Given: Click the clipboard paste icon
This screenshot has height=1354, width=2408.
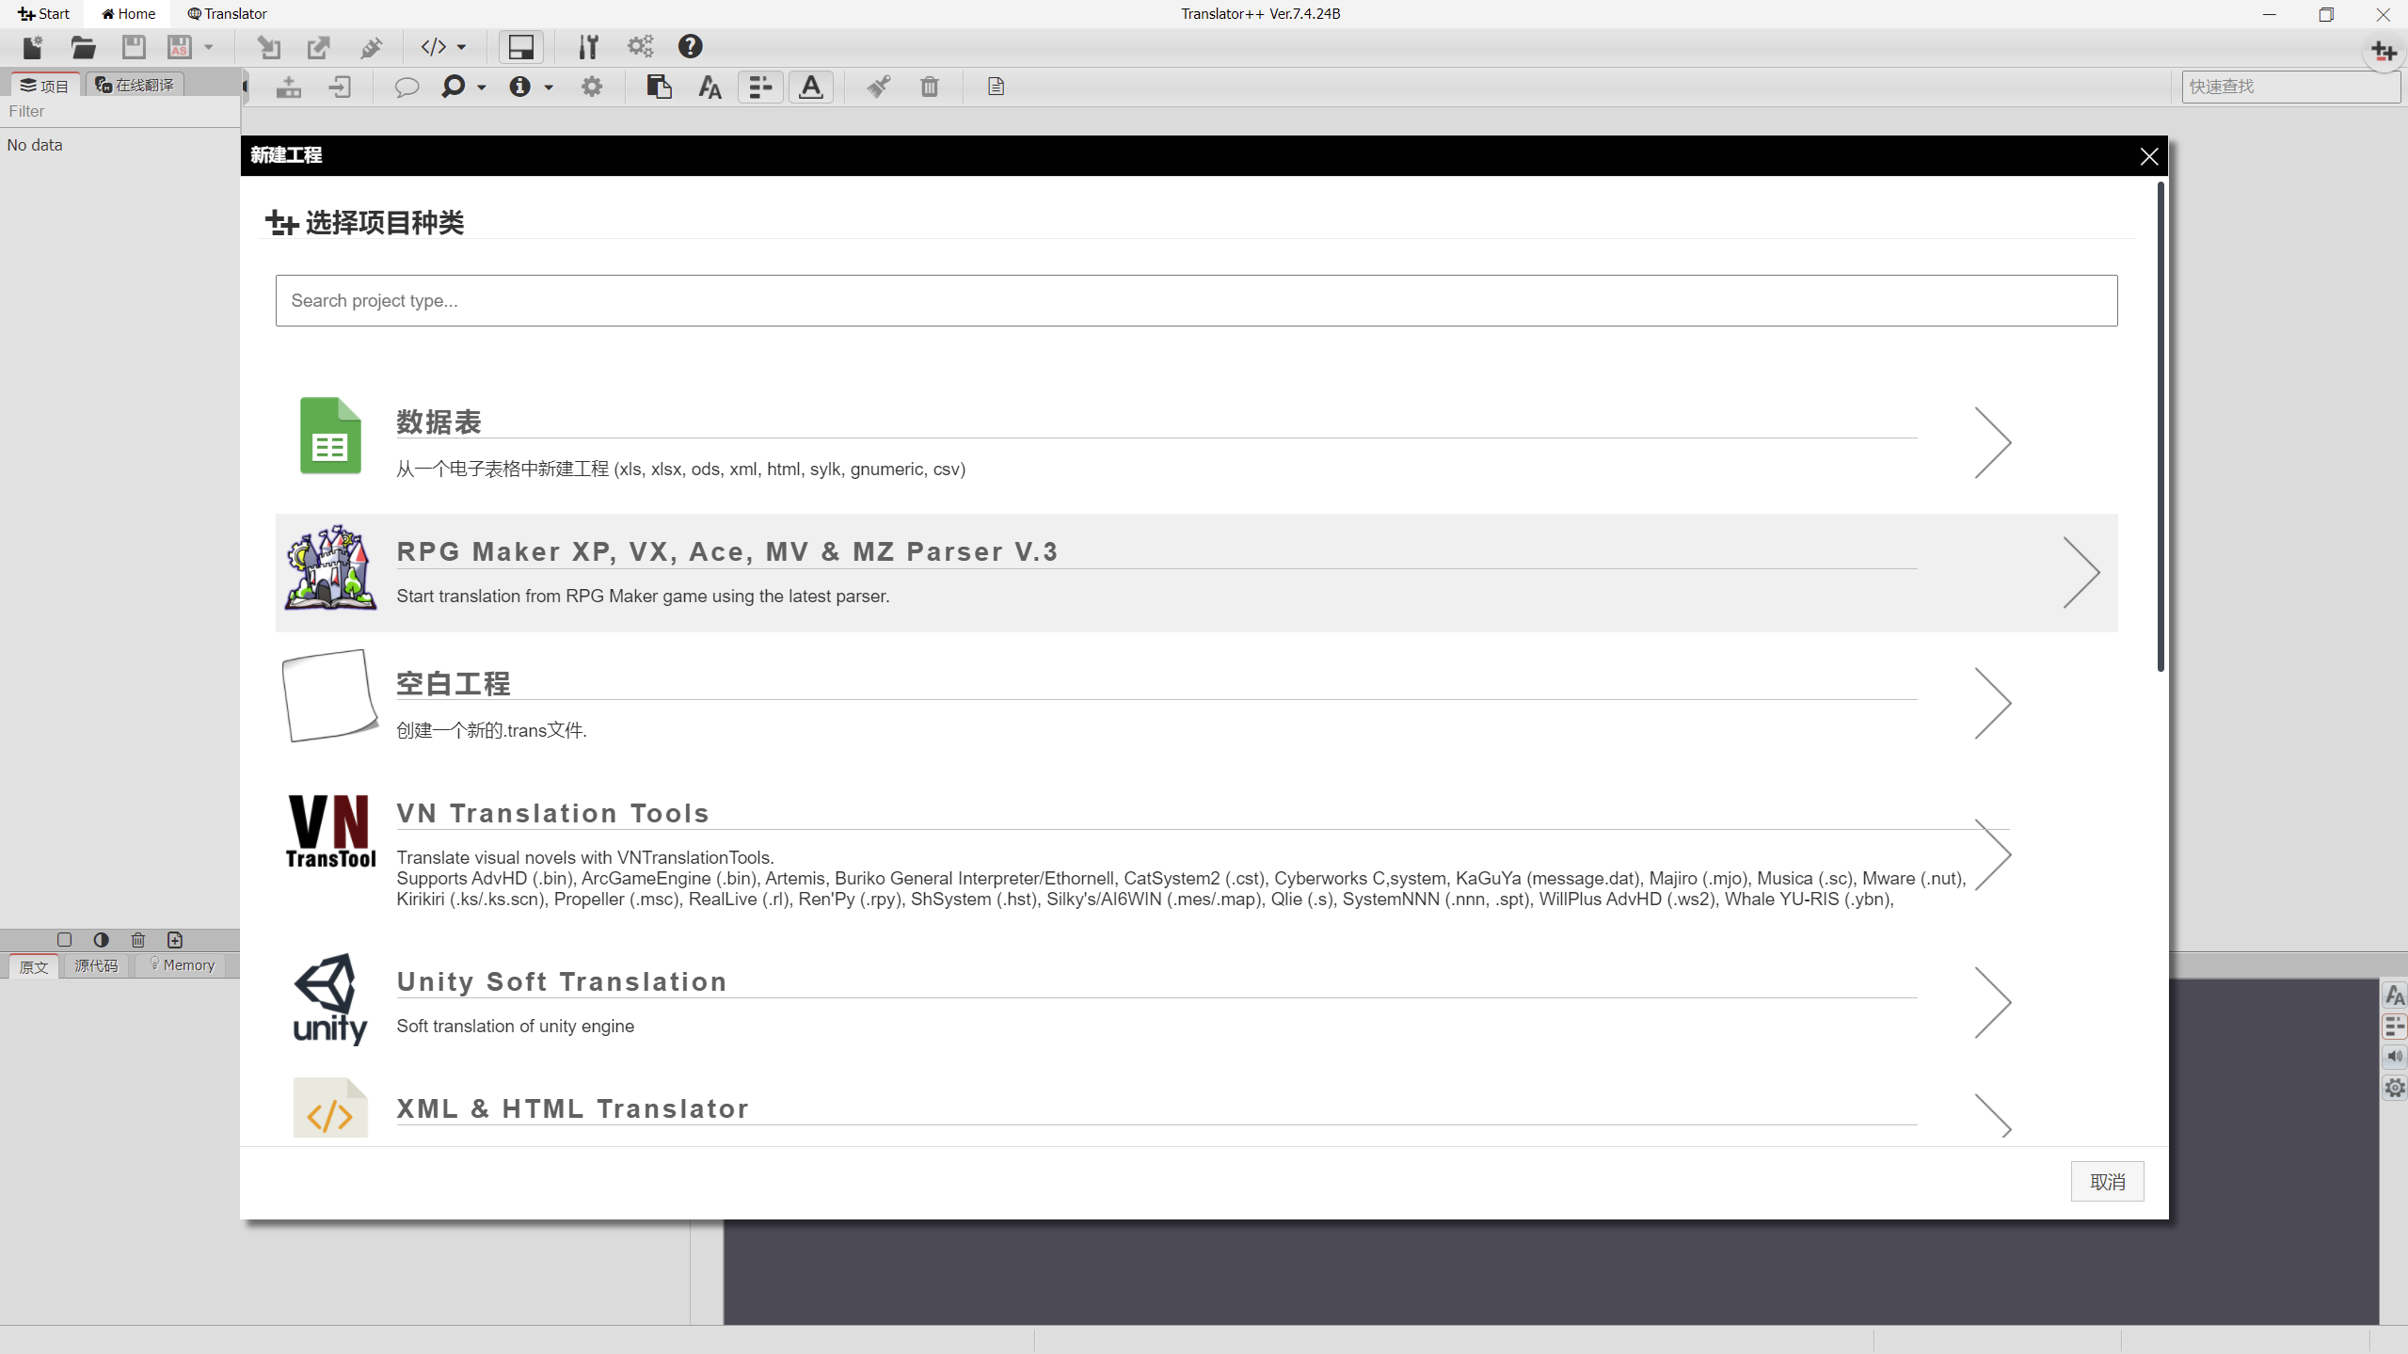Looking at the screenshot, I should 659,87.
